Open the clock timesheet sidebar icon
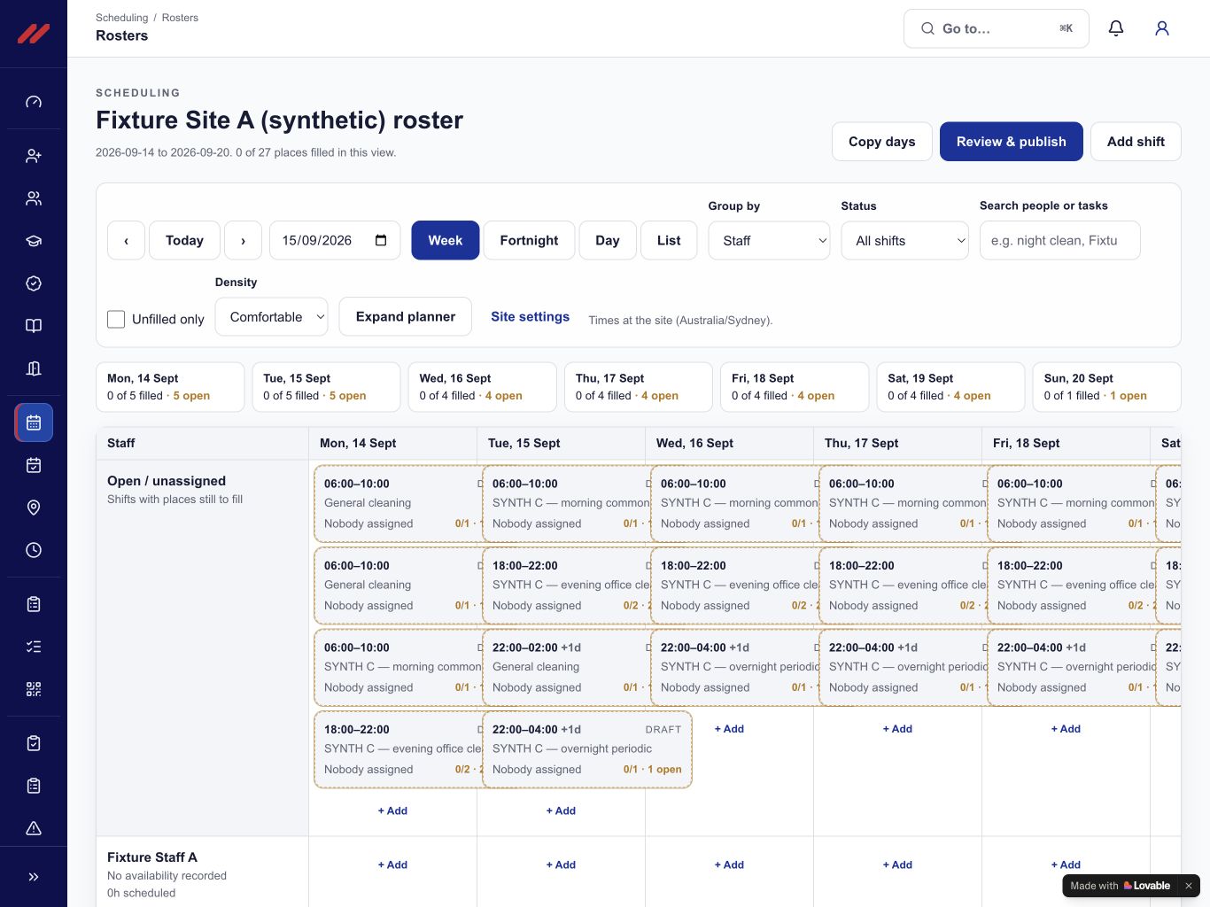 [34, 550]
